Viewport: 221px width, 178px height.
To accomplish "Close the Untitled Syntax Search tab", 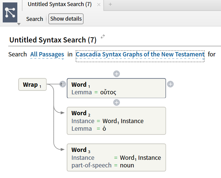I will click(x=98, y=5).
